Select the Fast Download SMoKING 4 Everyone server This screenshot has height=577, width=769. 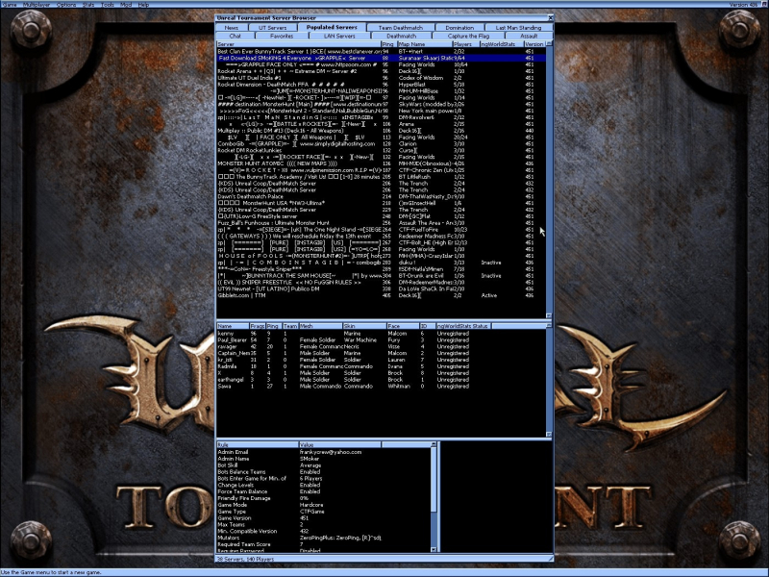coord(381,58)
